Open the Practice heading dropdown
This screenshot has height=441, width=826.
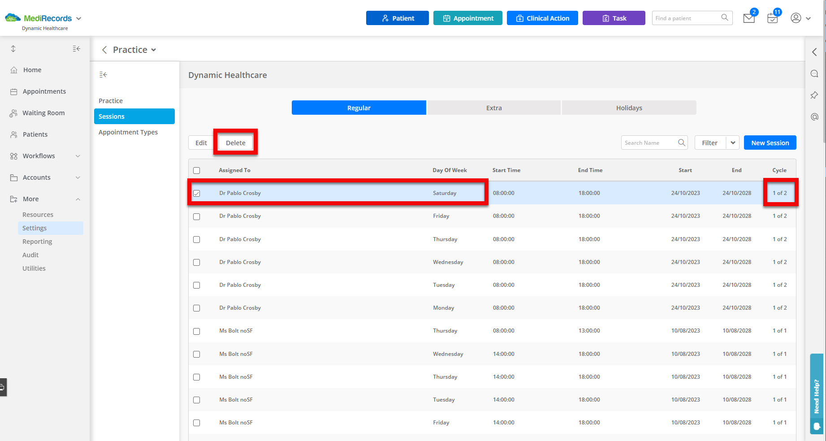coord(154,50)
